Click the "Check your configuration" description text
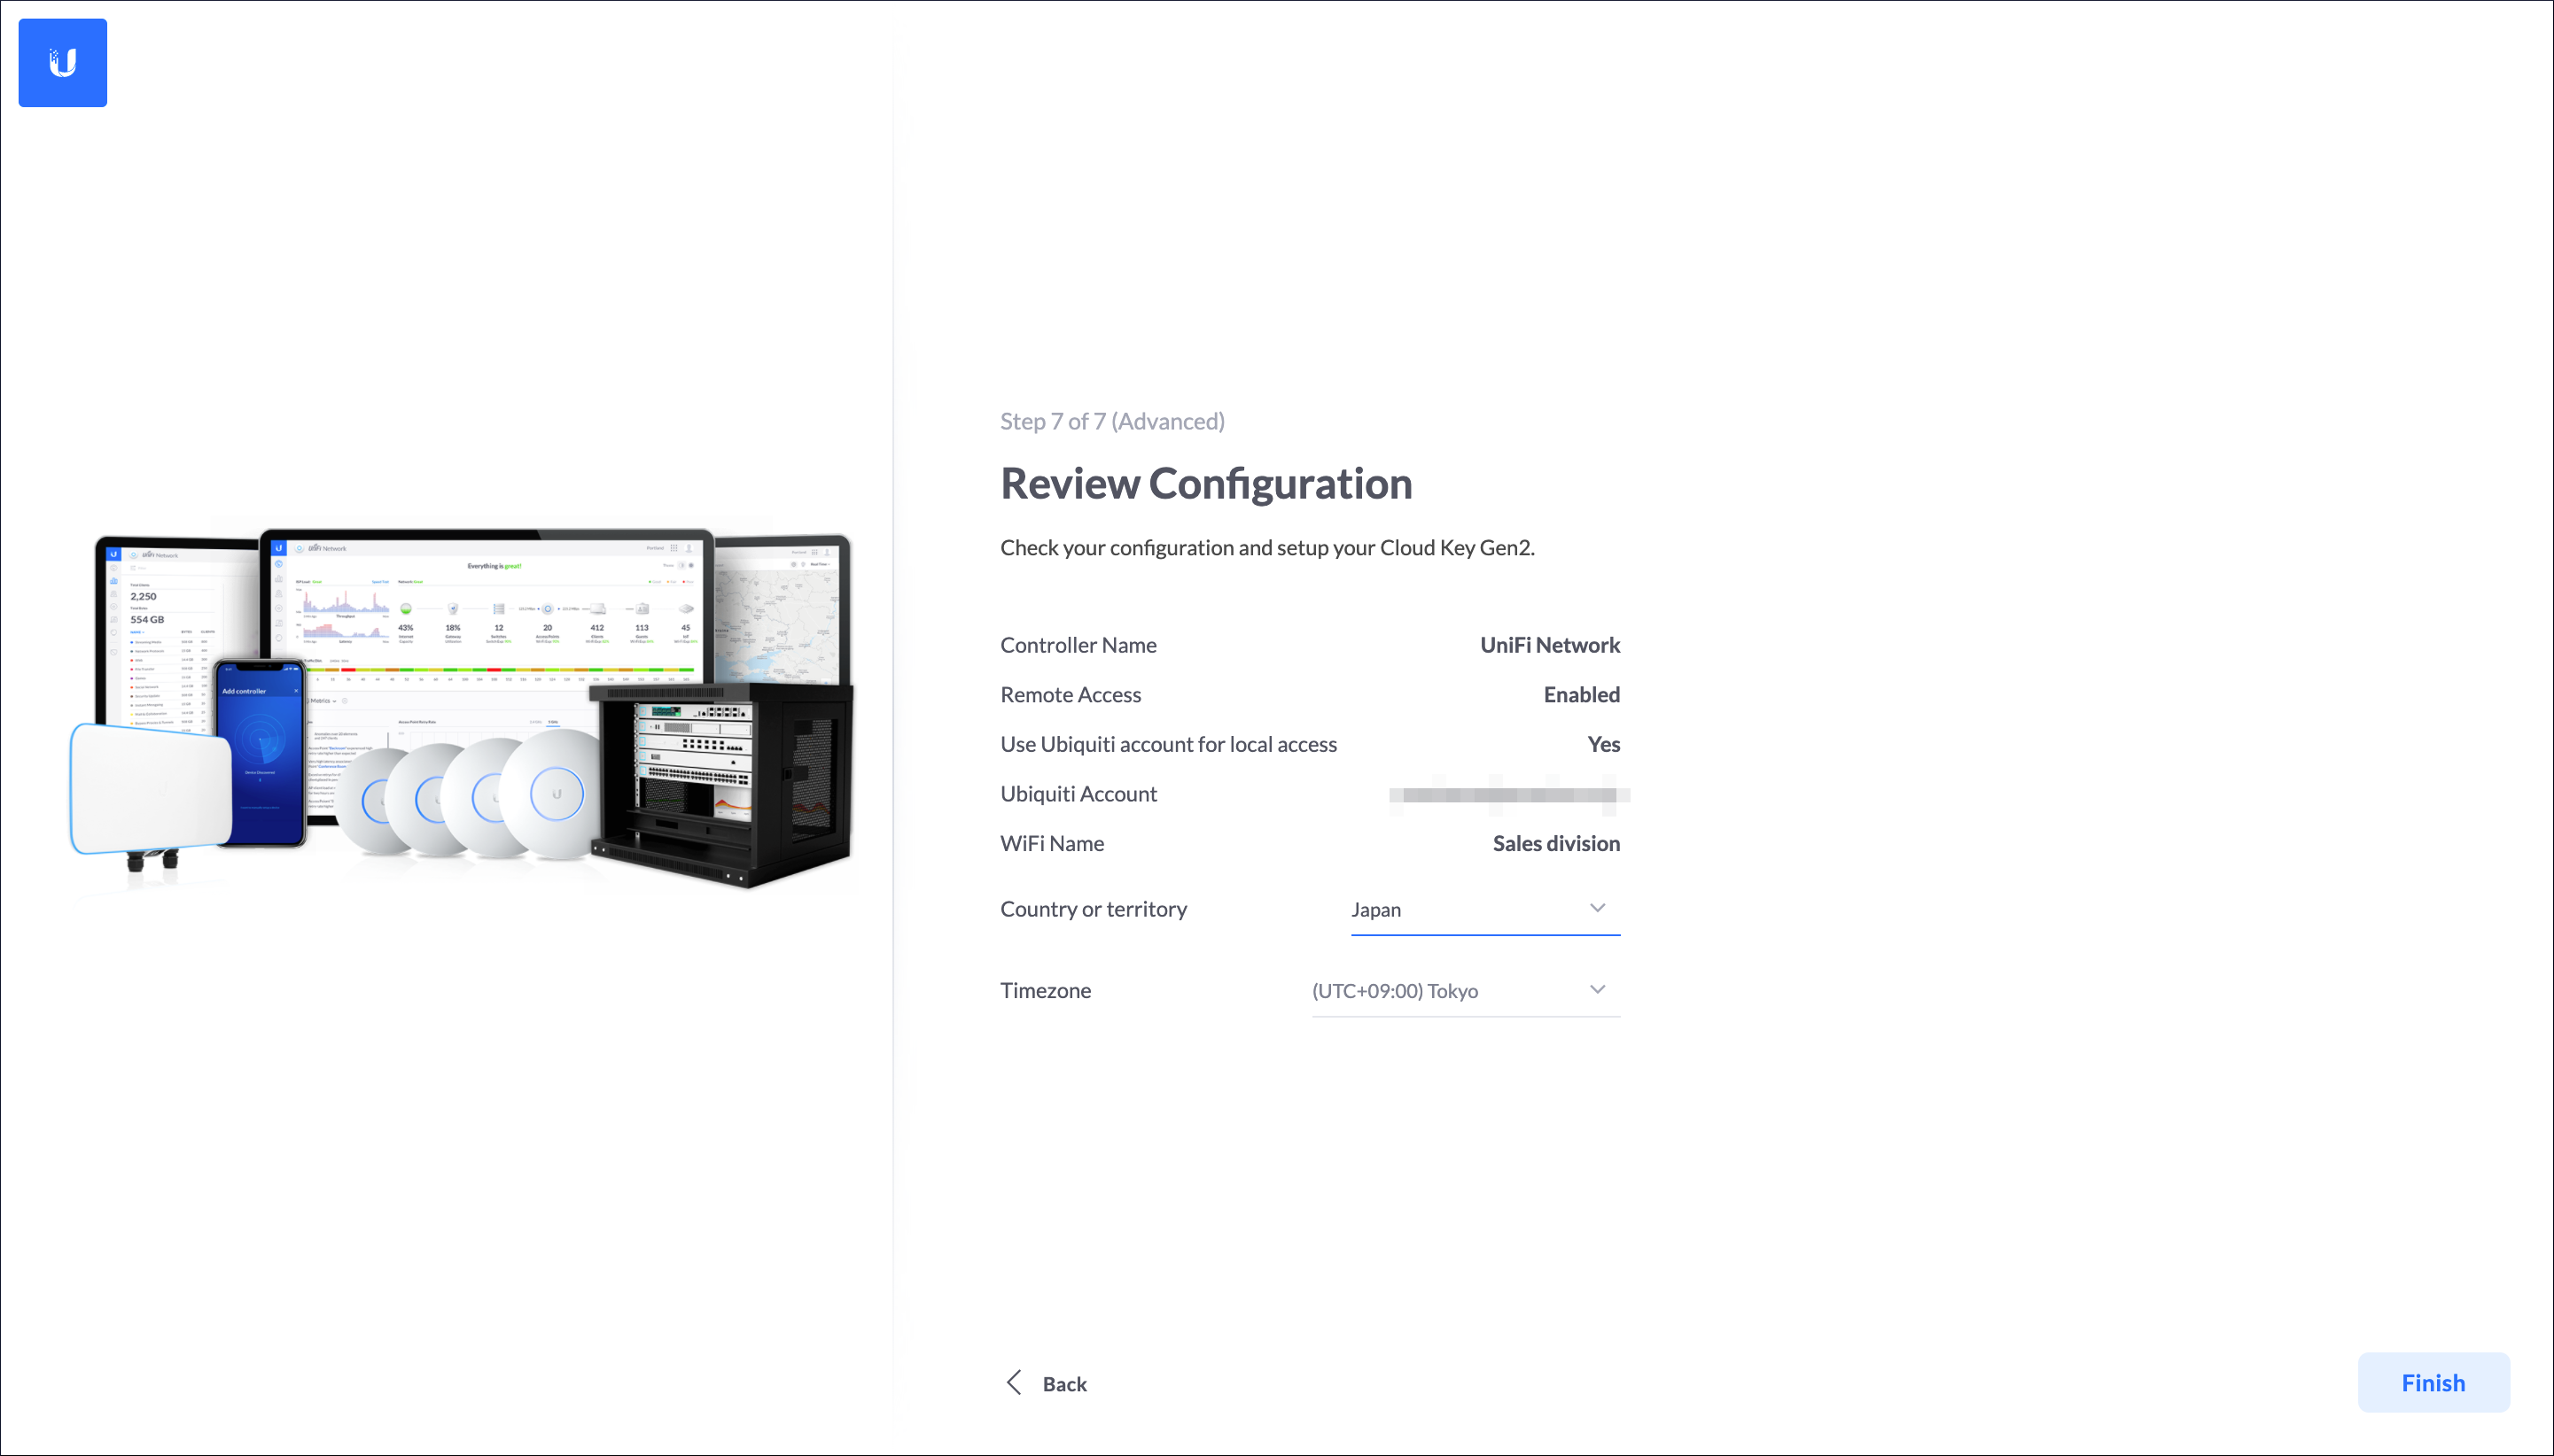2554x1456 pixels. (1267, 548)
